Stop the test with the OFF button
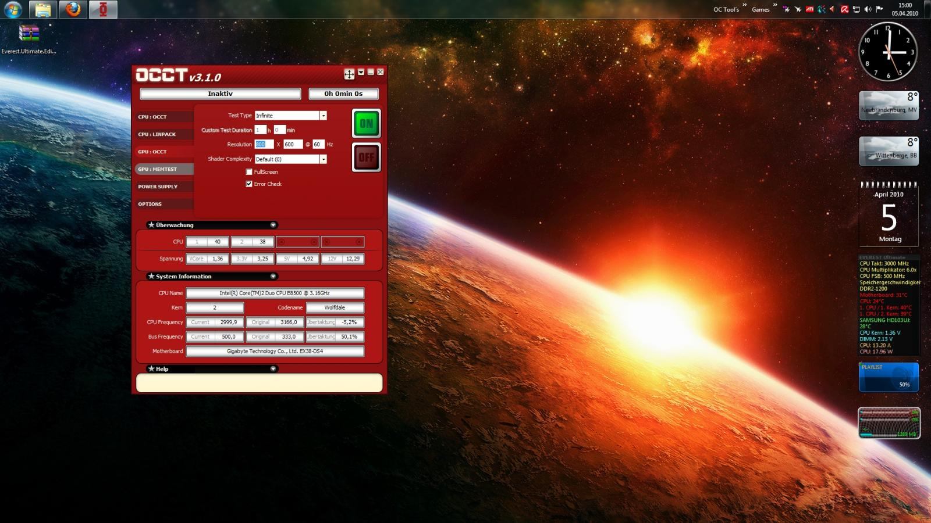 tap(367, 157)
